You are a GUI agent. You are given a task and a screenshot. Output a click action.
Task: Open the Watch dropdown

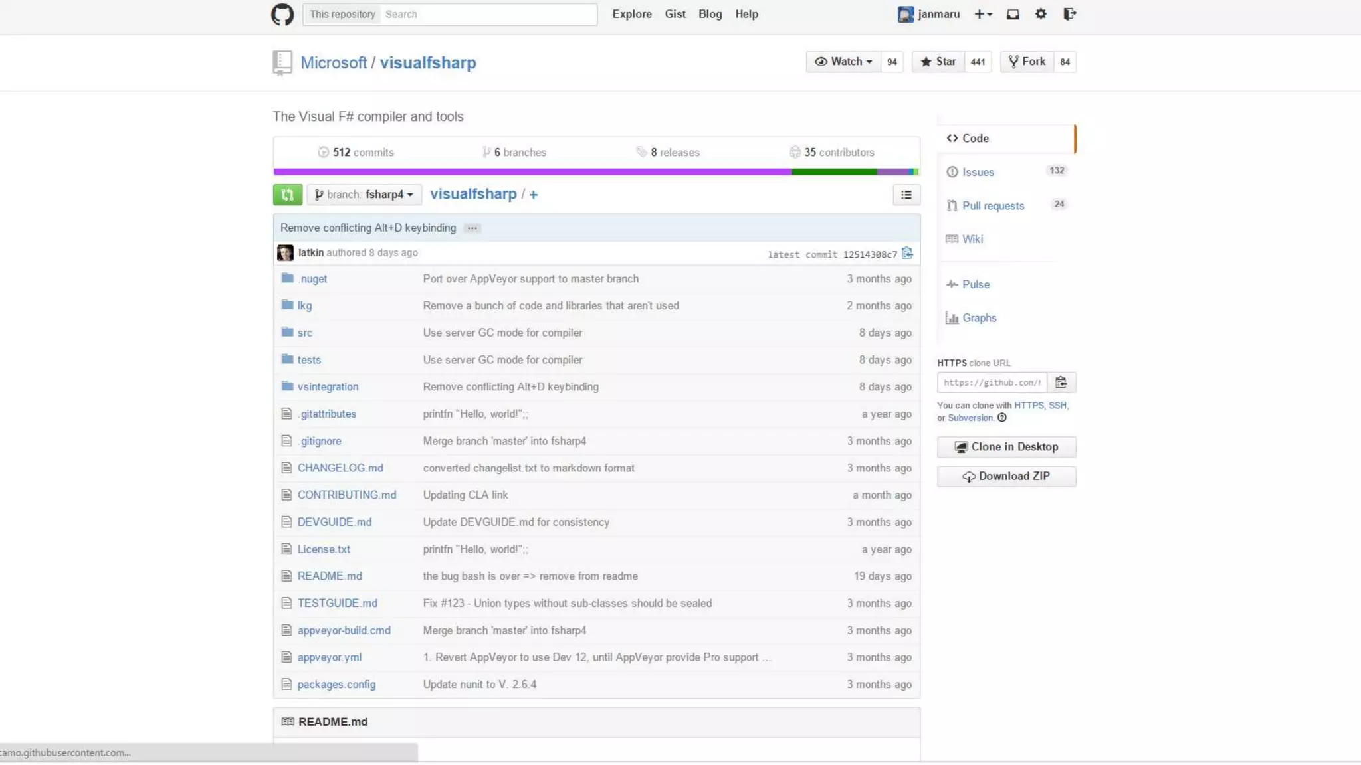[x=843, y=62]
